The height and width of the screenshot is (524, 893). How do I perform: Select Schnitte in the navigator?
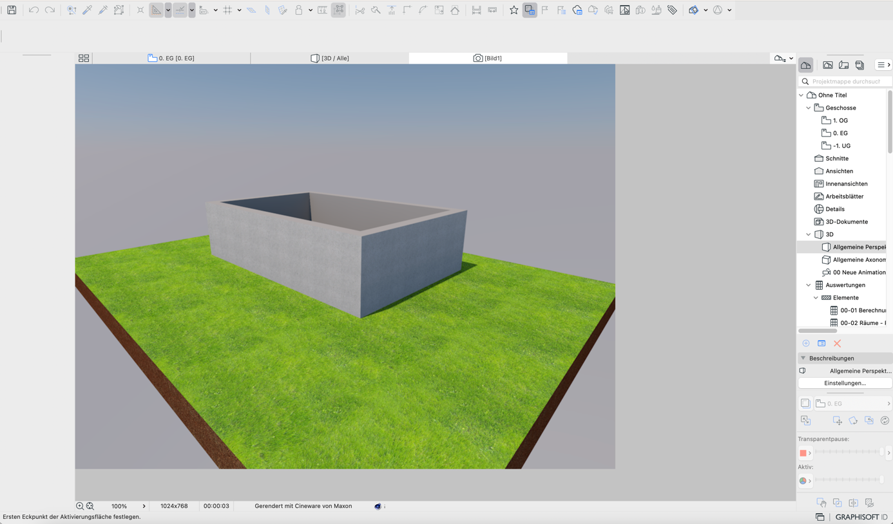click(836, 158)
